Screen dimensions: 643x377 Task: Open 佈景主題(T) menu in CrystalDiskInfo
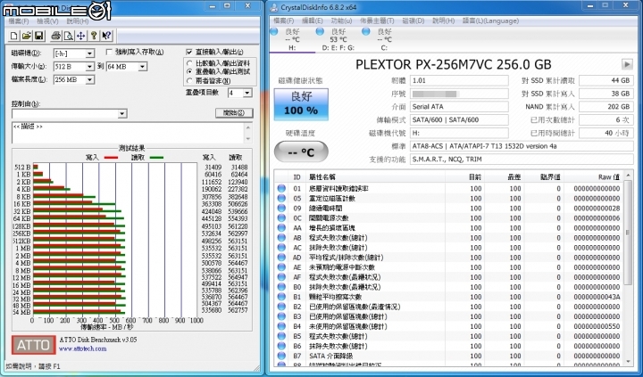pyautogui.click(x=377, y=20)
